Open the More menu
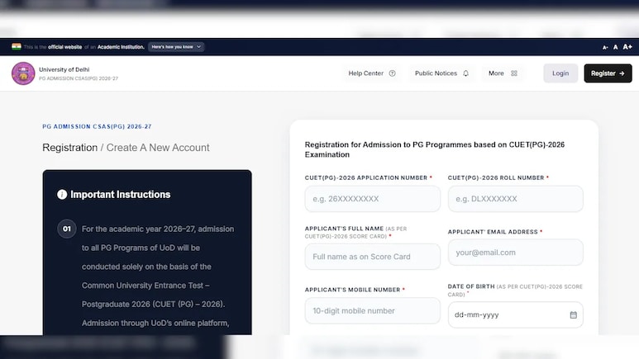 click(503, 73)
